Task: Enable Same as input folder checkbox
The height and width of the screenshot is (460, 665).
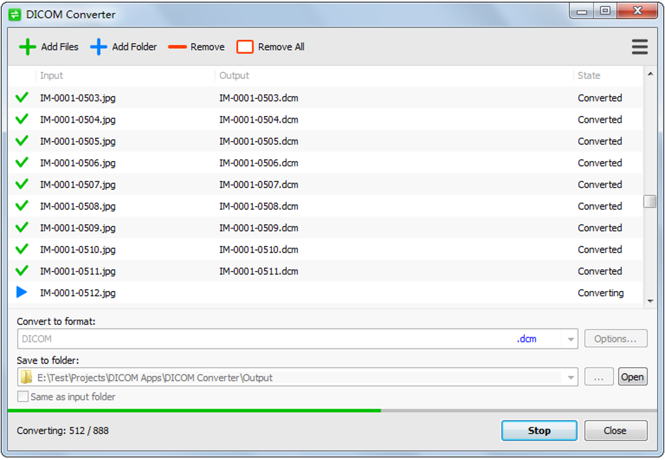Action: pos(23,396)
